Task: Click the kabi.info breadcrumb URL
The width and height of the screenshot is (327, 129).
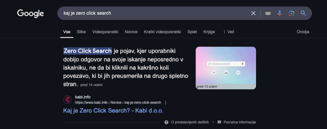Action: (118, 102)
